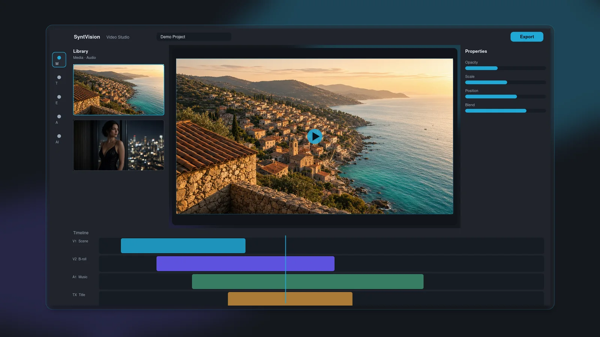Select the woman by window thumbnail

(x=118, y=145)
